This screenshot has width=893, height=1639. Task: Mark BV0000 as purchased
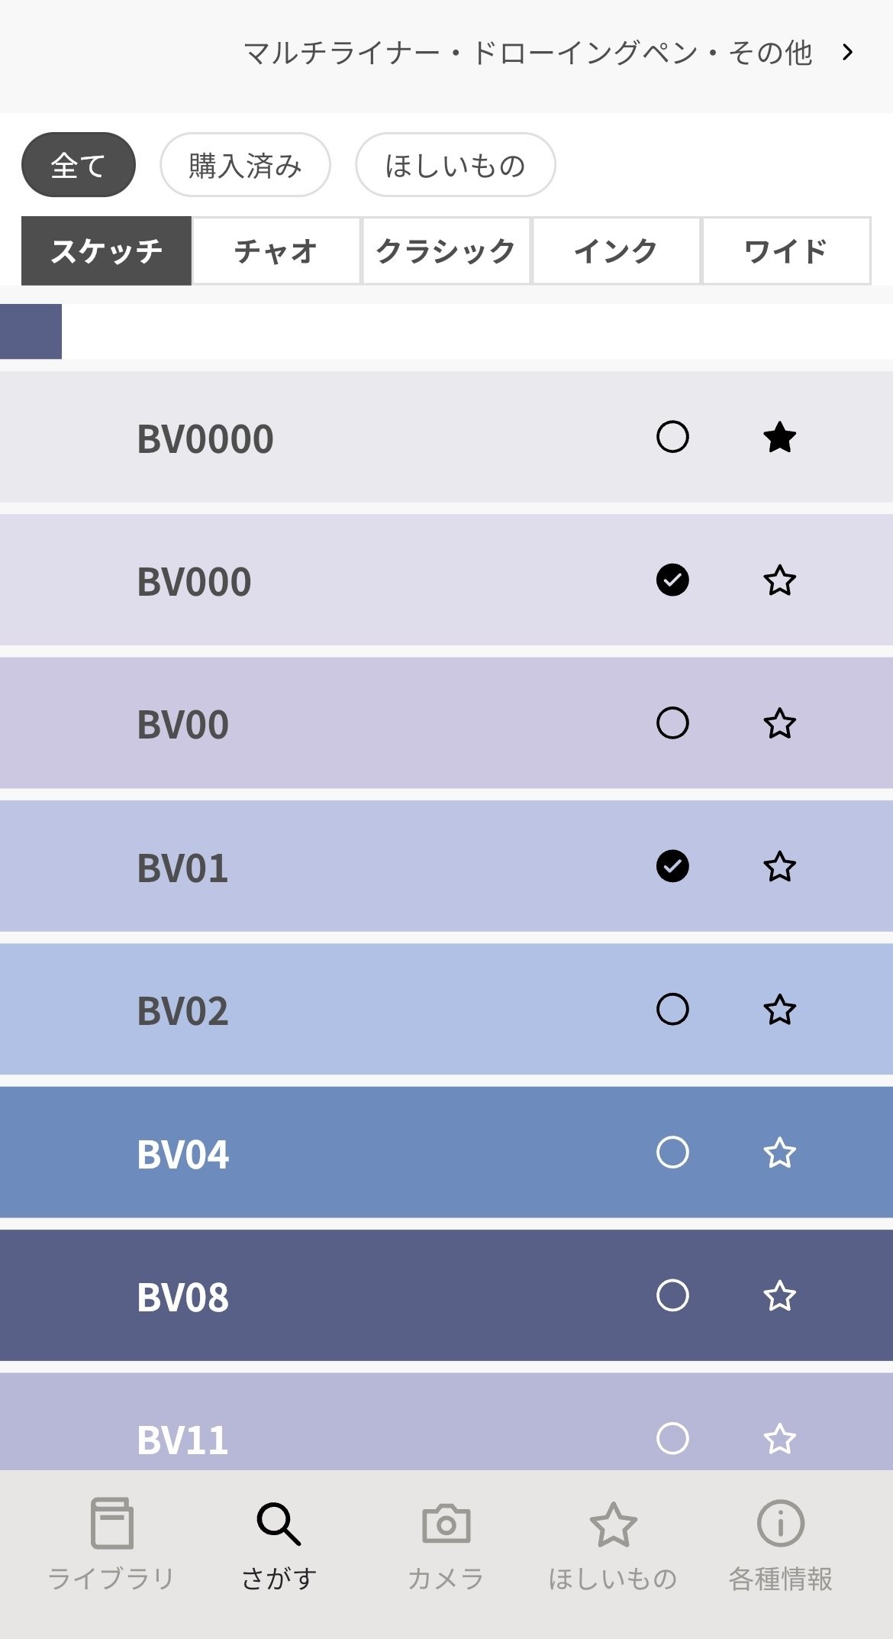point(672,437)
